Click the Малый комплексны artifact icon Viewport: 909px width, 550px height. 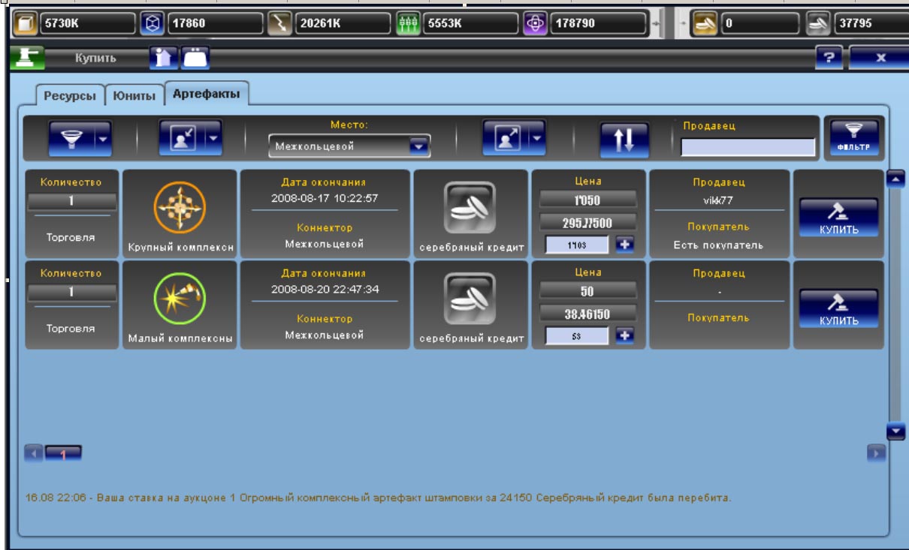(x=180, y=299)
